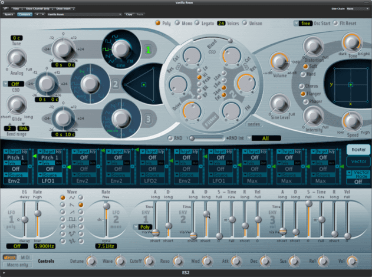Click the filter FM knob

point(231,111)
